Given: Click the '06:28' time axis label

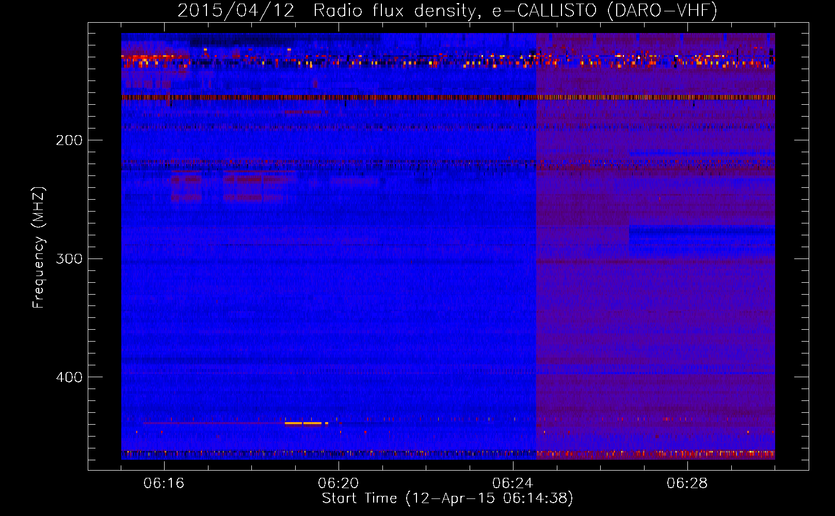Looking at the screenshot, I should click(687, 483).
